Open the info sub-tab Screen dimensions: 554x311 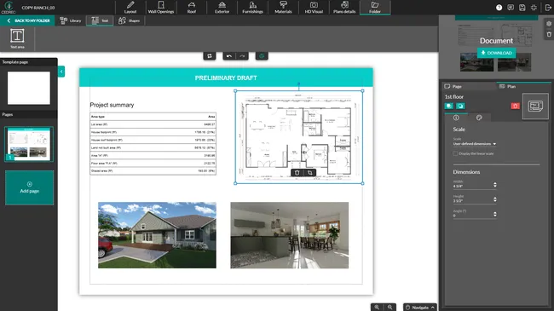click(x=456, y=118)
